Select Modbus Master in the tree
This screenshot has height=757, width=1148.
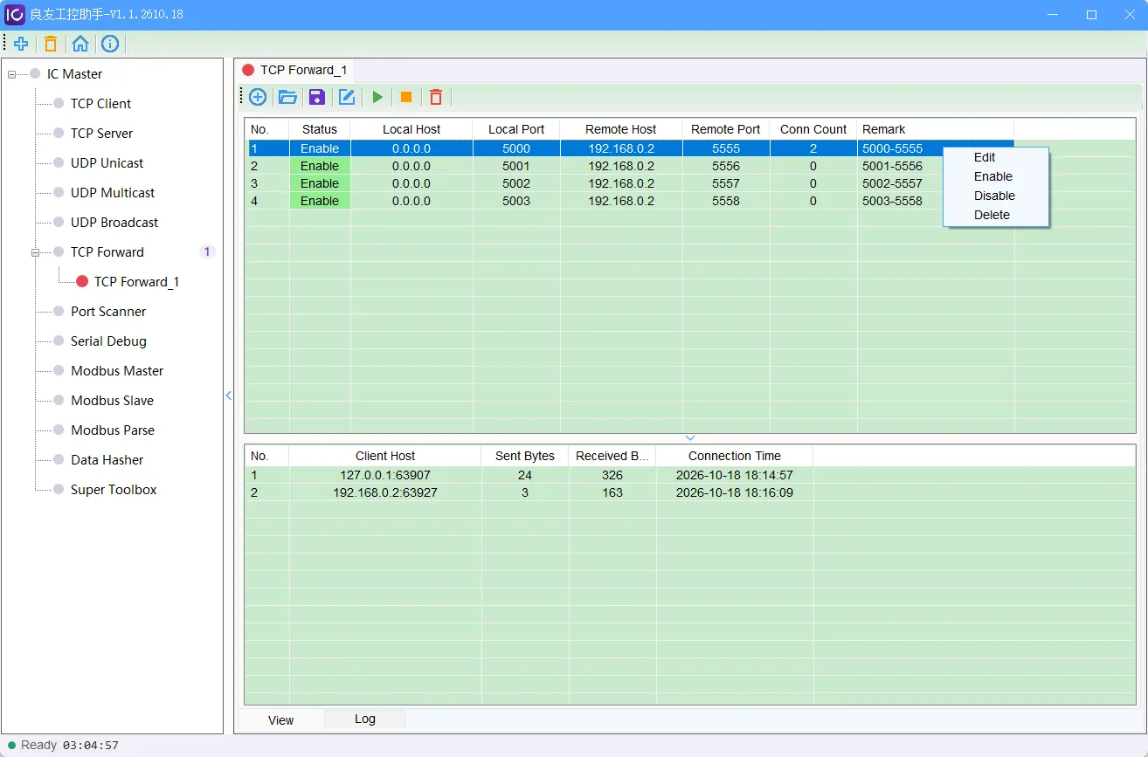point(117,371)
